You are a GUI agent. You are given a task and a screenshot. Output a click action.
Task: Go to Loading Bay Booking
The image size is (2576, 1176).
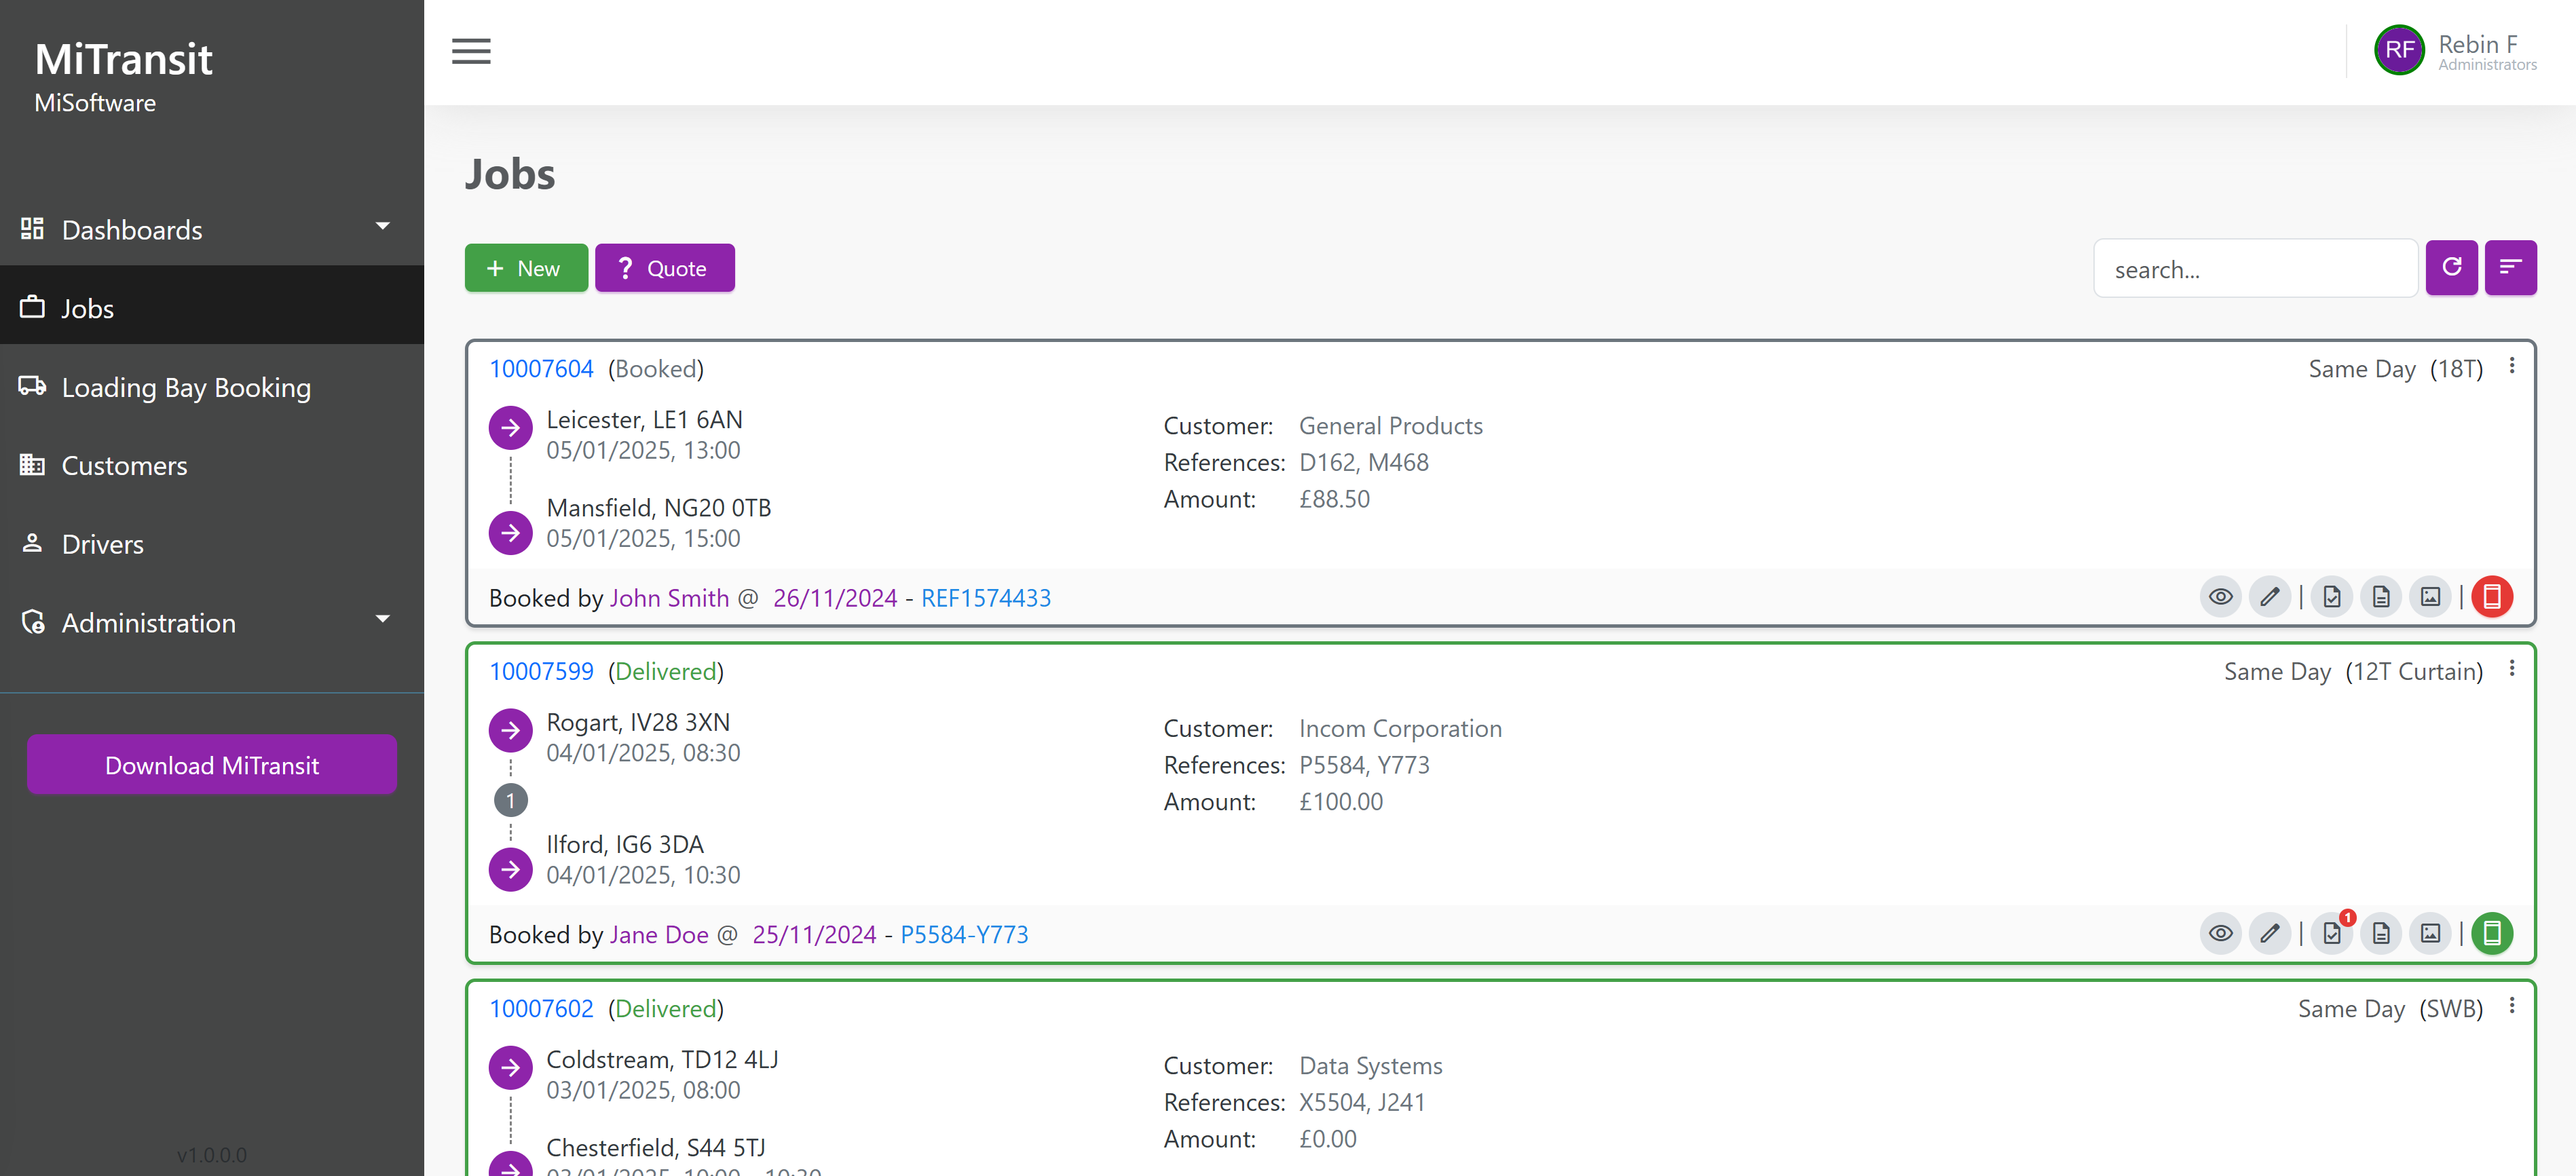(x=186, y=387)
